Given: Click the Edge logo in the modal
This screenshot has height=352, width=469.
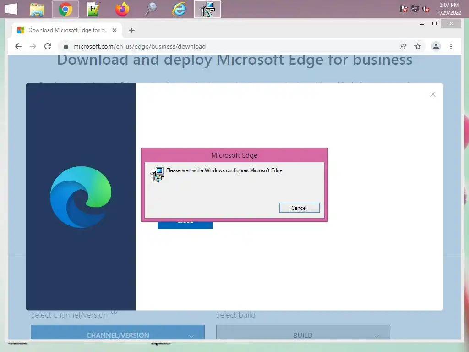Looking at the screenshot, I should 81,197.
